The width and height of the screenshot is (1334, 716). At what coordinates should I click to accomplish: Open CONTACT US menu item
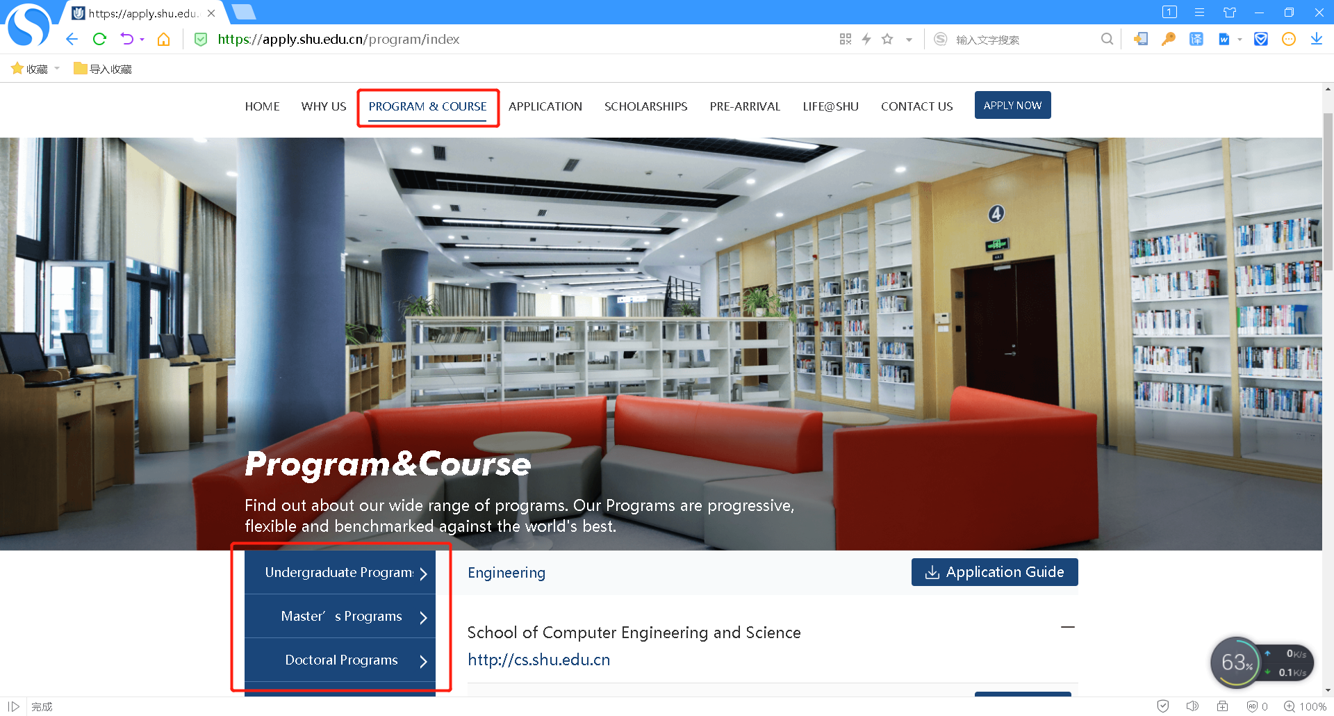click(916, 106)
